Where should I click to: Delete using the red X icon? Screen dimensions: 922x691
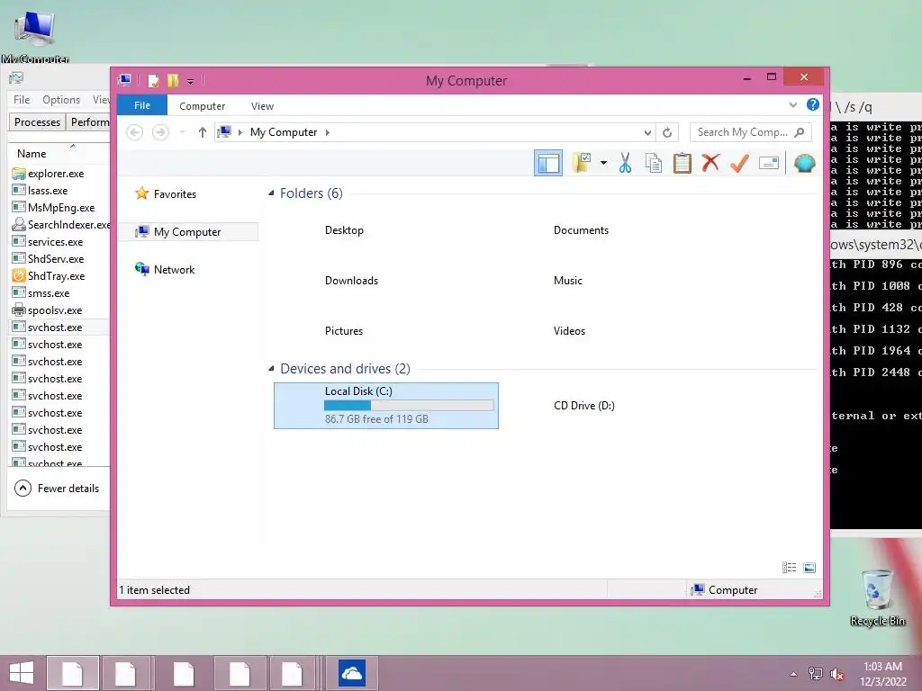pos(710,163)
